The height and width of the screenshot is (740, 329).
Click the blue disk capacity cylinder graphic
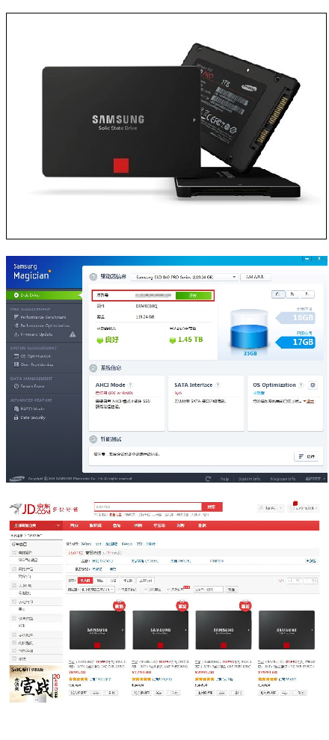coord(250,329)
